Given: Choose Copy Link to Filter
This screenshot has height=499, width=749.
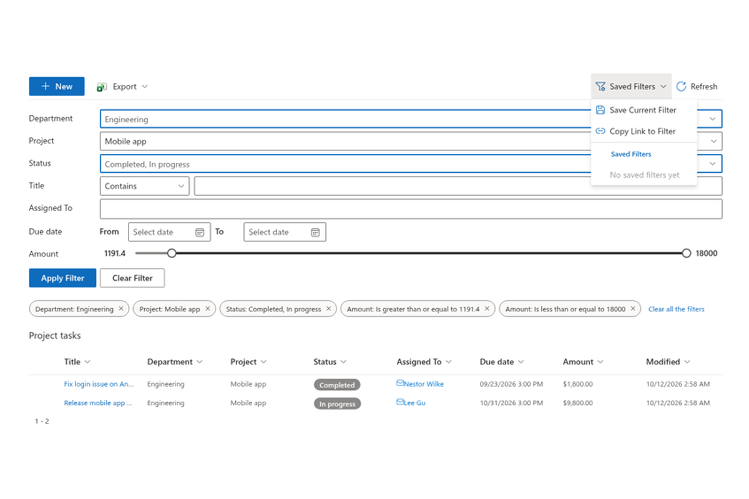Looking at the screenshot, I should (644, 131).
